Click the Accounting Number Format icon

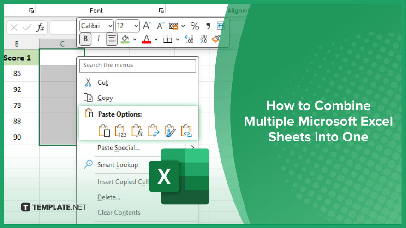click(173, 26)
